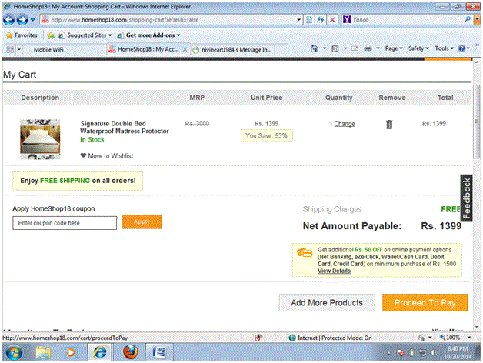This screenshot has height=363, width=483.
Task: Click the mattress protector product thumbnail
Action: tap(40, 138)
